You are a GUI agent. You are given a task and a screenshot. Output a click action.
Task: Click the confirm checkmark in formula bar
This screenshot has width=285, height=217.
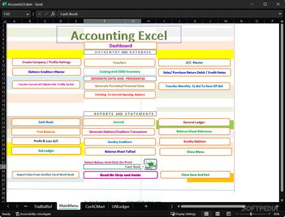(46, 14)
